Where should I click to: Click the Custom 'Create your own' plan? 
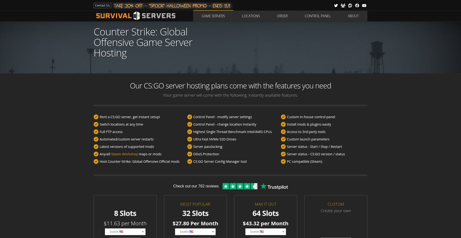pyautogui.click(x=336, y=211)
